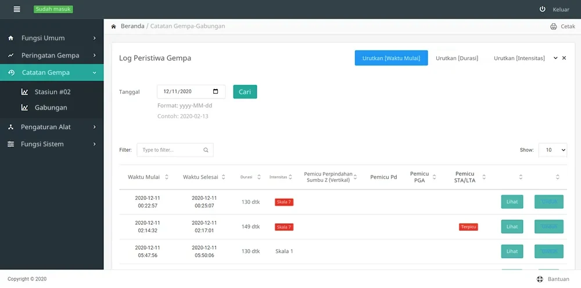Click Lihat for 00:22:57 event

[x=512, y=202]
